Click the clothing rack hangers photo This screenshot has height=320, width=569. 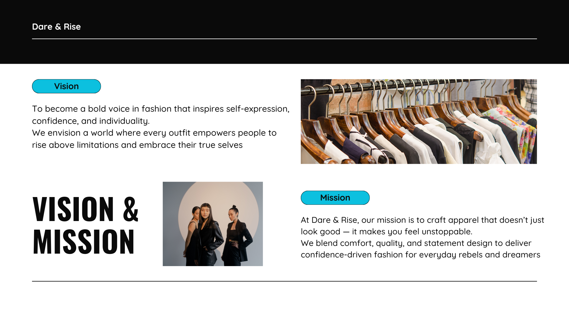[x=419, y=121]
